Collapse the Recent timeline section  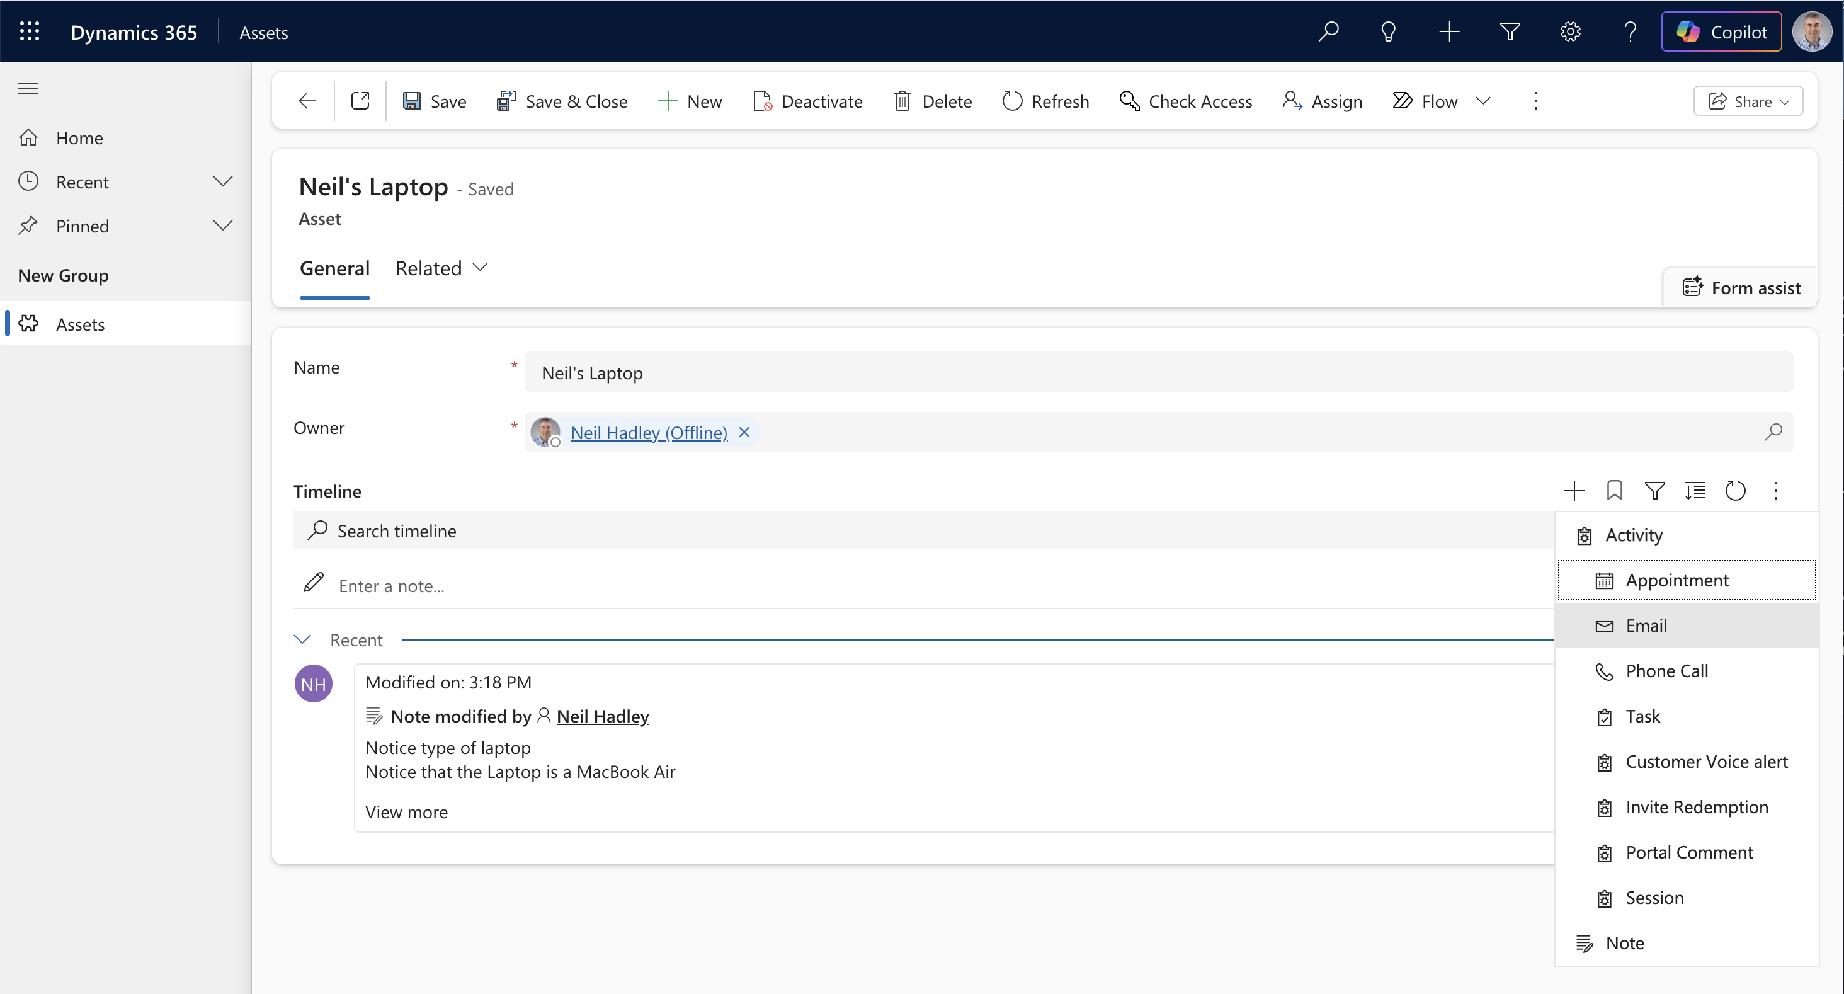(303, 639)
